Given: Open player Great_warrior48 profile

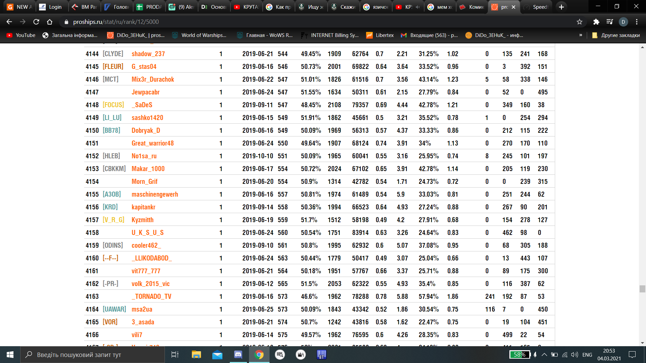Looking at the screenshot, I should [152, 143].
